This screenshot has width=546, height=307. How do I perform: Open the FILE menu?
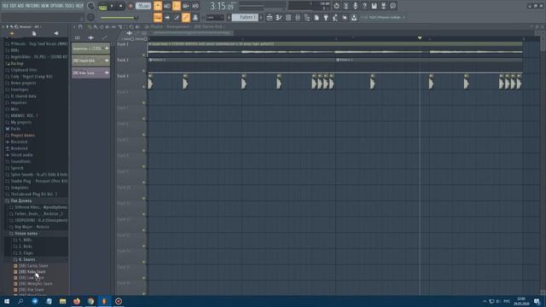5,6
